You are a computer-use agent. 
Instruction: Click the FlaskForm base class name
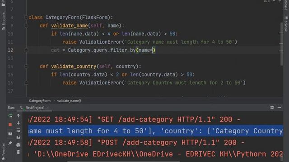pos(95,18)
